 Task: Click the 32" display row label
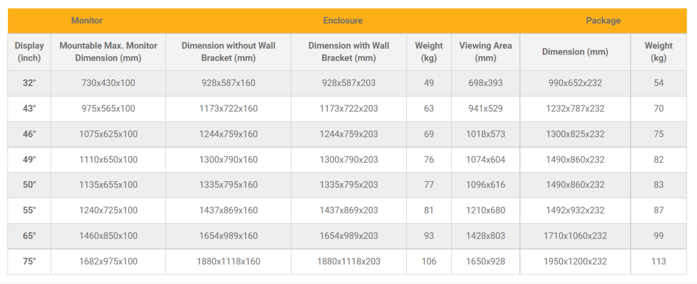29,83
